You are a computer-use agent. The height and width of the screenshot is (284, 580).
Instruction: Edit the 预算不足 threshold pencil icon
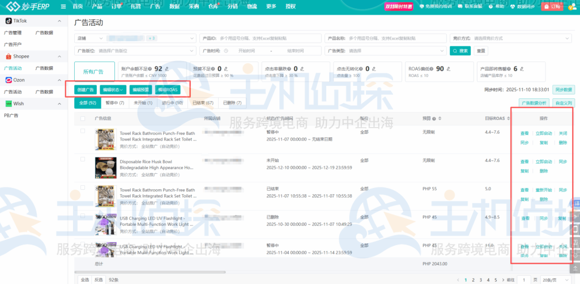[225, 69]
